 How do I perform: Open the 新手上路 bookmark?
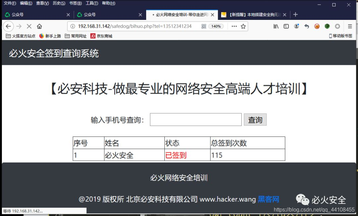tap(50, 36)
